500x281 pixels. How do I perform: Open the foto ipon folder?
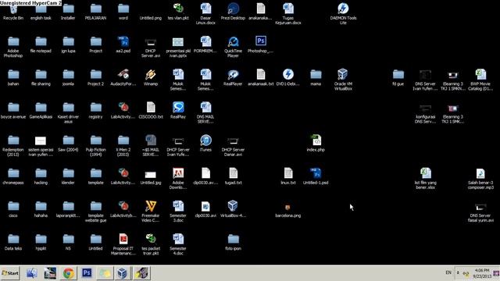click(233, 242)
